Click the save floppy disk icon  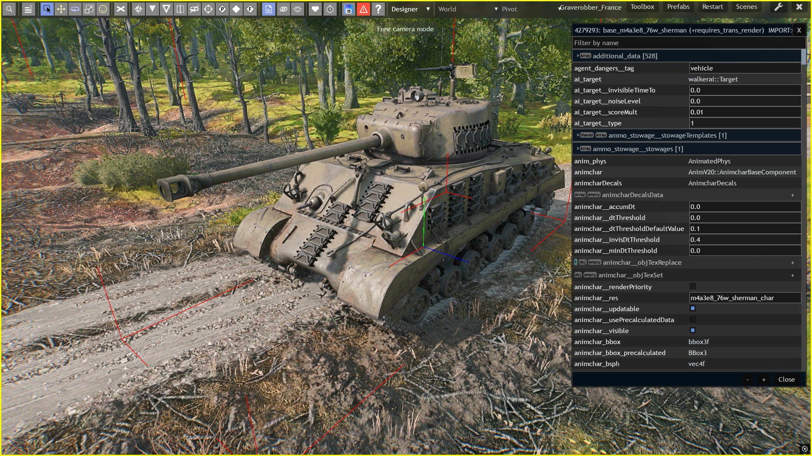[348, 9]
